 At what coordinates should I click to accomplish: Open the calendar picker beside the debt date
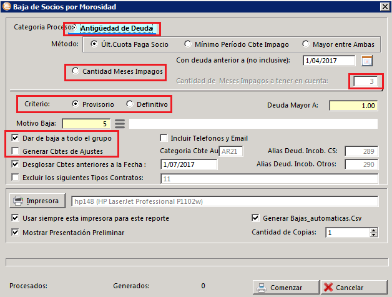click(x=367, y=61)
